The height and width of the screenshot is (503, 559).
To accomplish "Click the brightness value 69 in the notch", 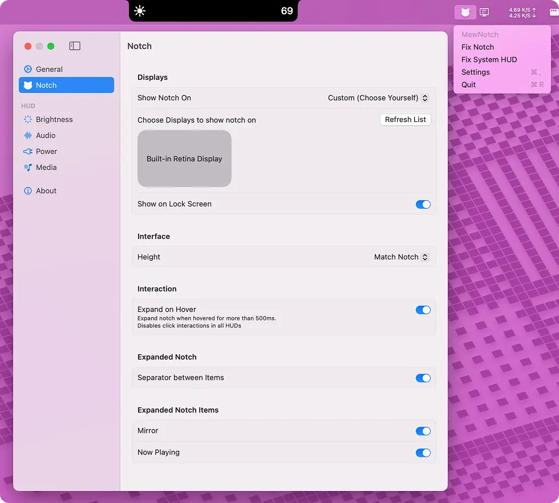I will tap(286, 11).
